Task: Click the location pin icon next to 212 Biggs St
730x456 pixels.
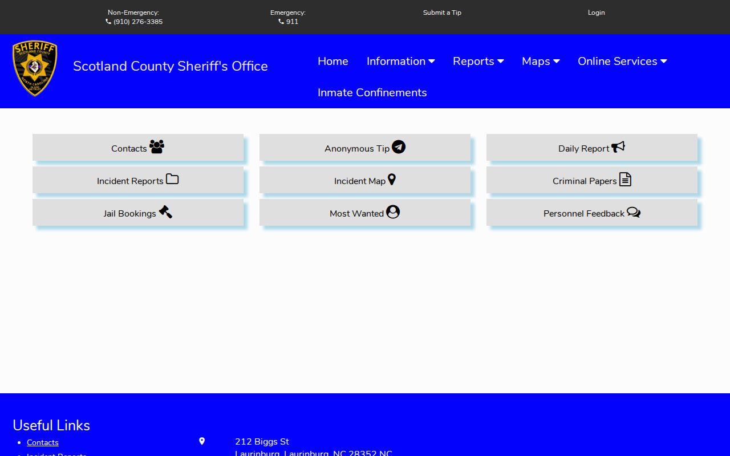Action: 202,441
